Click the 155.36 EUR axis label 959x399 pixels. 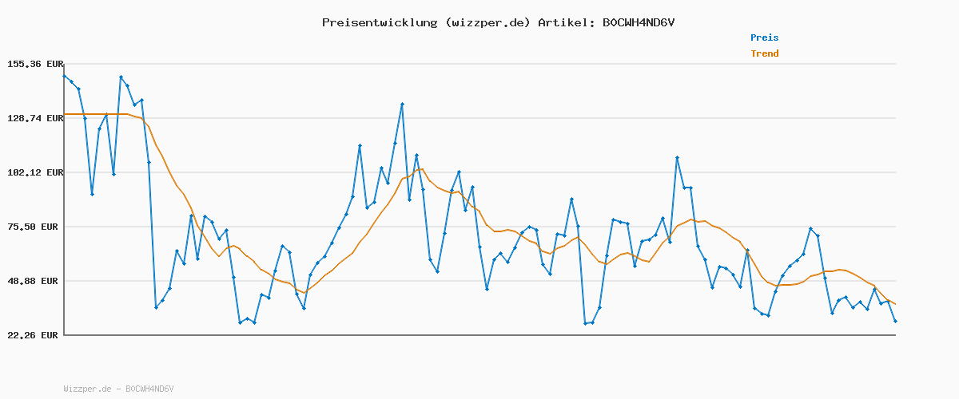34,64
